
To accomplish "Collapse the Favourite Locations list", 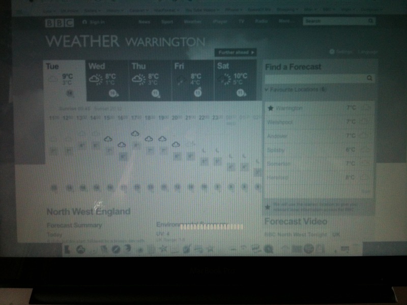I will click(x=296, y=89).
